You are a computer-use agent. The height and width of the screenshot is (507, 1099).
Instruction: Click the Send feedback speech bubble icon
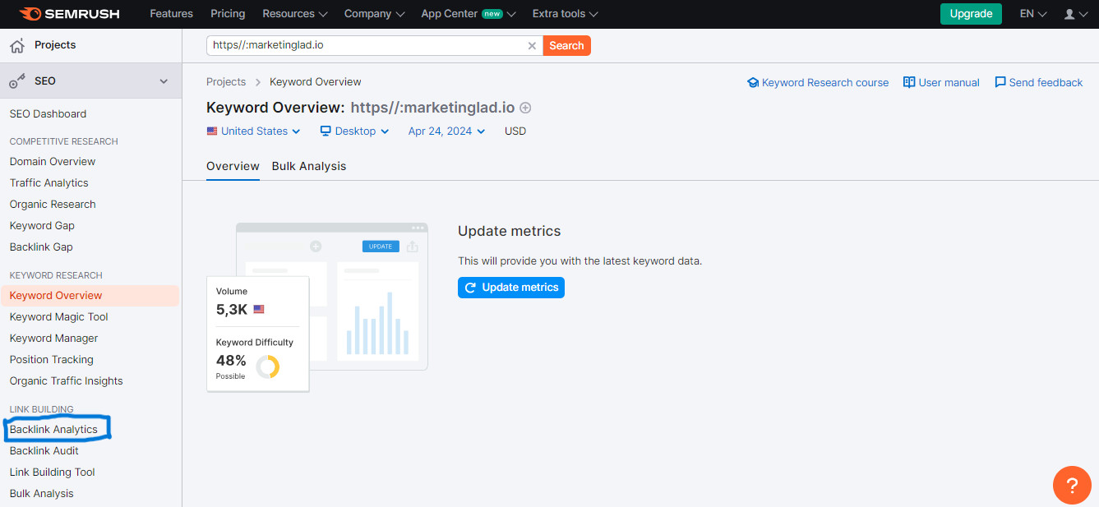pyautogui.click(x=1000, y=82)
